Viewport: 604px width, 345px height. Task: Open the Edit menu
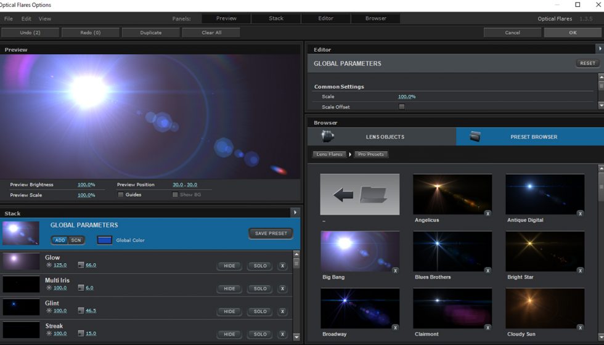tap(27, 18)
